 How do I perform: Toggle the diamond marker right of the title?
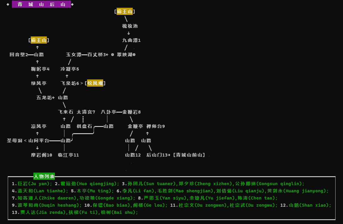(x=72, y=4)
